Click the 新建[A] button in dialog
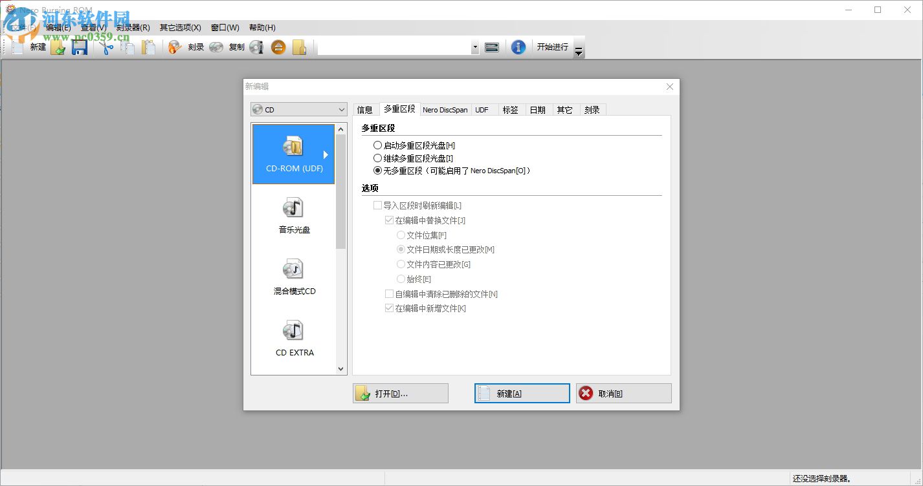 [x=522, y=394]
